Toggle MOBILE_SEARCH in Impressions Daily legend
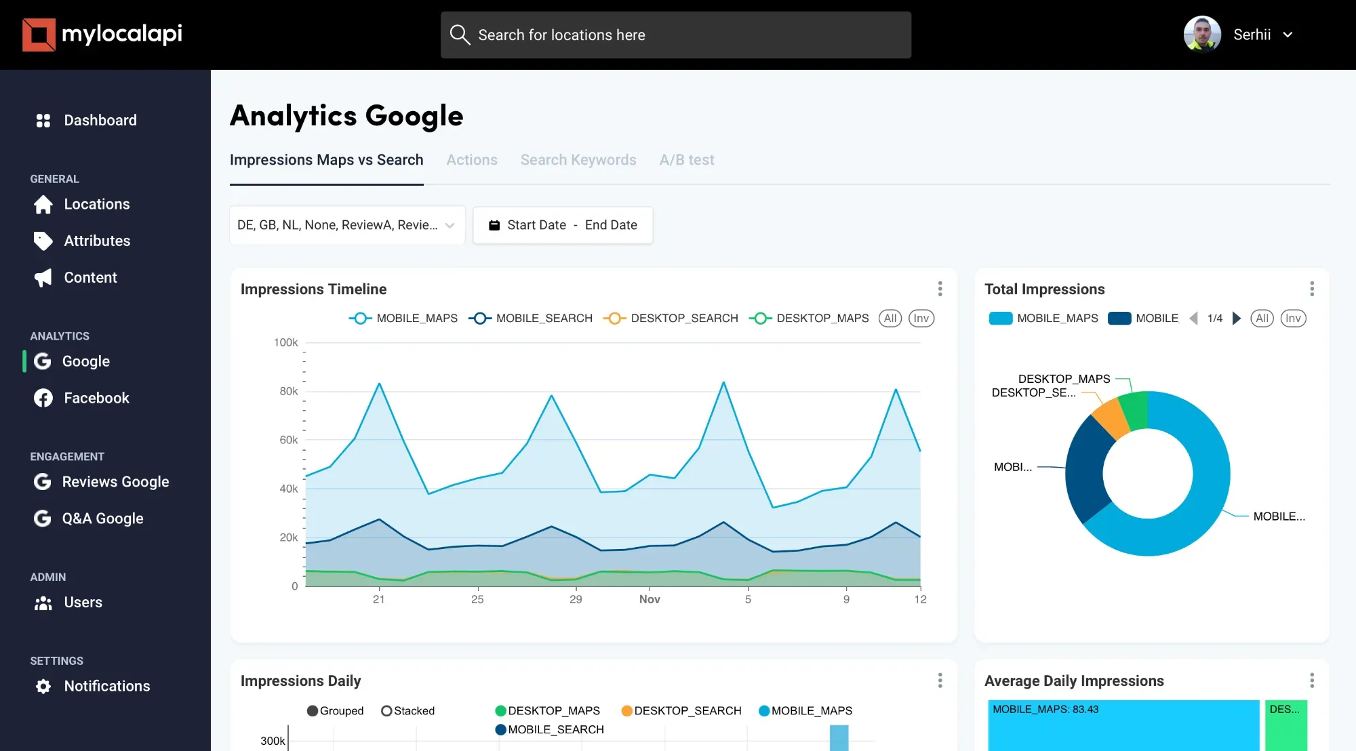1356x751 pixels. (x=550, y=729)
